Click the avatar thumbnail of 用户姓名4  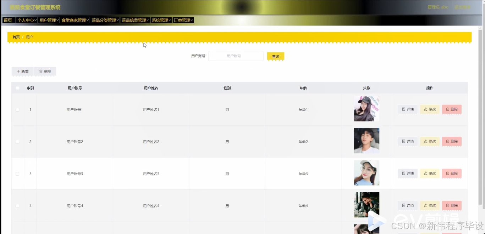[366, 205]
